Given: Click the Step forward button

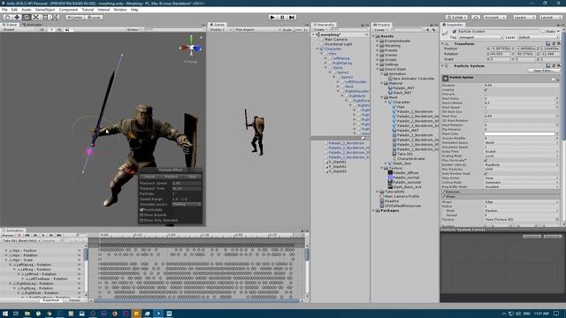Looking at the screenshot, I should (x=292, y=17).
